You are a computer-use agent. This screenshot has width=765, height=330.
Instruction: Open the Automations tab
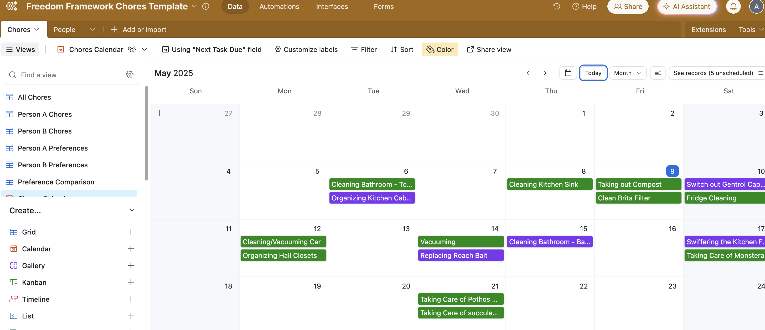pos(279,7)
